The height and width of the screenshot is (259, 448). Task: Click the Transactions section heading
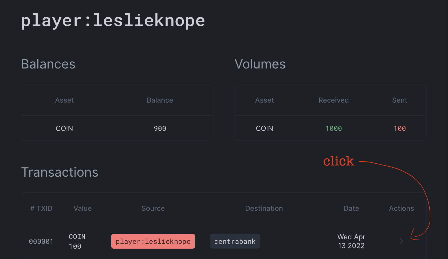click(x=60, y=172)
